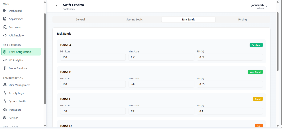Click the Applications document icon
The height and width of the screenshot is (129, 282).
point(5,19)
